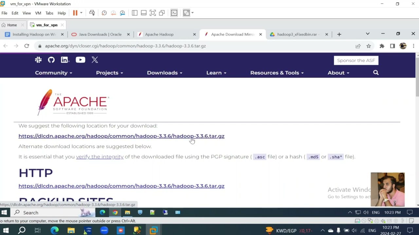The height and width of the screenshot is (235, 419).
Task: Toggle the Chrome side panel icon
Action: (392, 46)
